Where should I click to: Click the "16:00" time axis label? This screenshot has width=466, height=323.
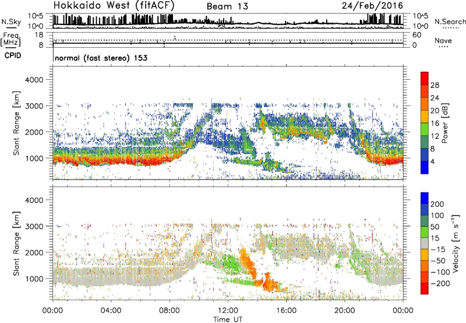point(286,311)
